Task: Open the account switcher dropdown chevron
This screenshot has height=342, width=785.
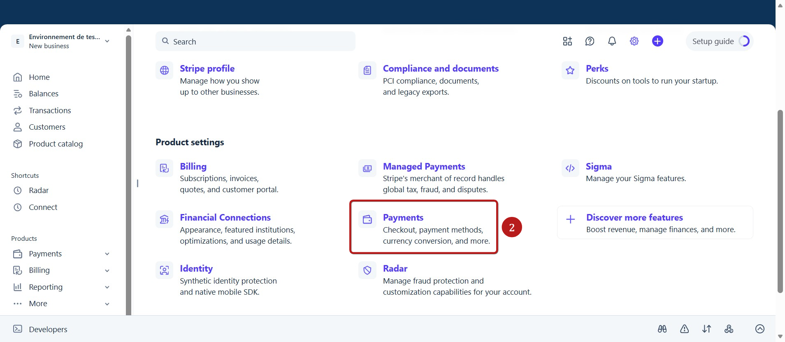Action: 107,41
